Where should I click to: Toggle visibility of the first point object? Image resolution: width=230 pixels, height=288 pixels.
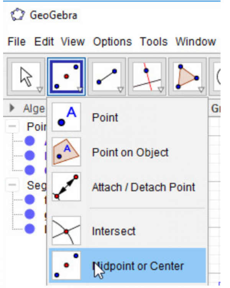pos(30,141)
